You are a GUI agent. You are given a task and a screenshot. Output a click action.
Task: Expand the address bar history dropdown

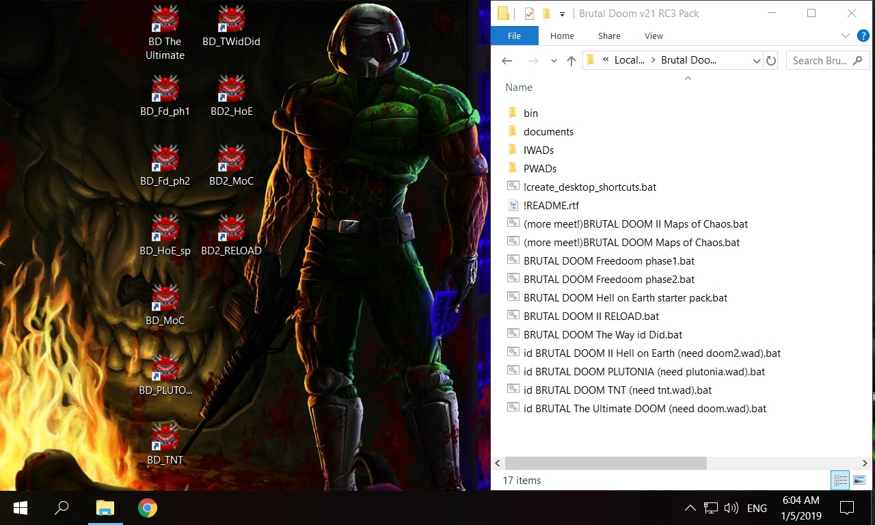pyautogui.click(x=756, y=60)
